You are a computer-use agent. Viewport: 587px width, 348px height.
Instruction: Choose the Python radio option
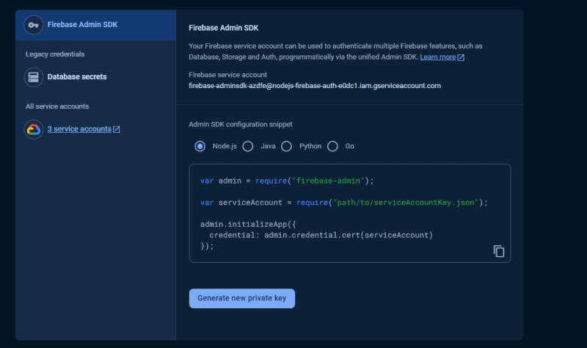click(286, 146)
